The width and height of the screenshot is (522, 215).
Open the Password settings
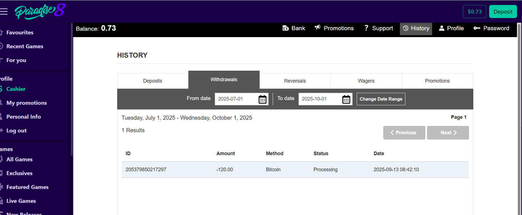click(491, 28)
